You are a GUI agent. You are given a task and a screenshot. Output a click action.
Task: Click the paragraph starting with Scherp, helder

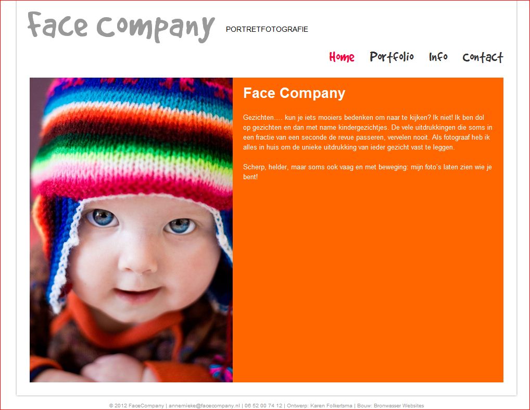[368, 172]
